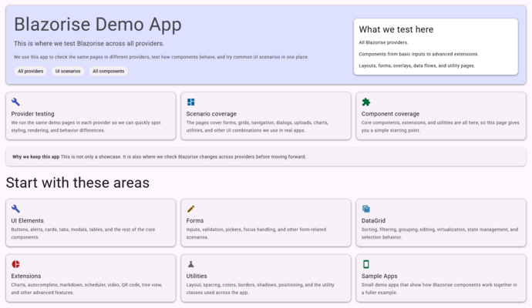Click 'Core components, extensions, and utilities' description
This screenshot has width=532, height=308.
(440, 126)
